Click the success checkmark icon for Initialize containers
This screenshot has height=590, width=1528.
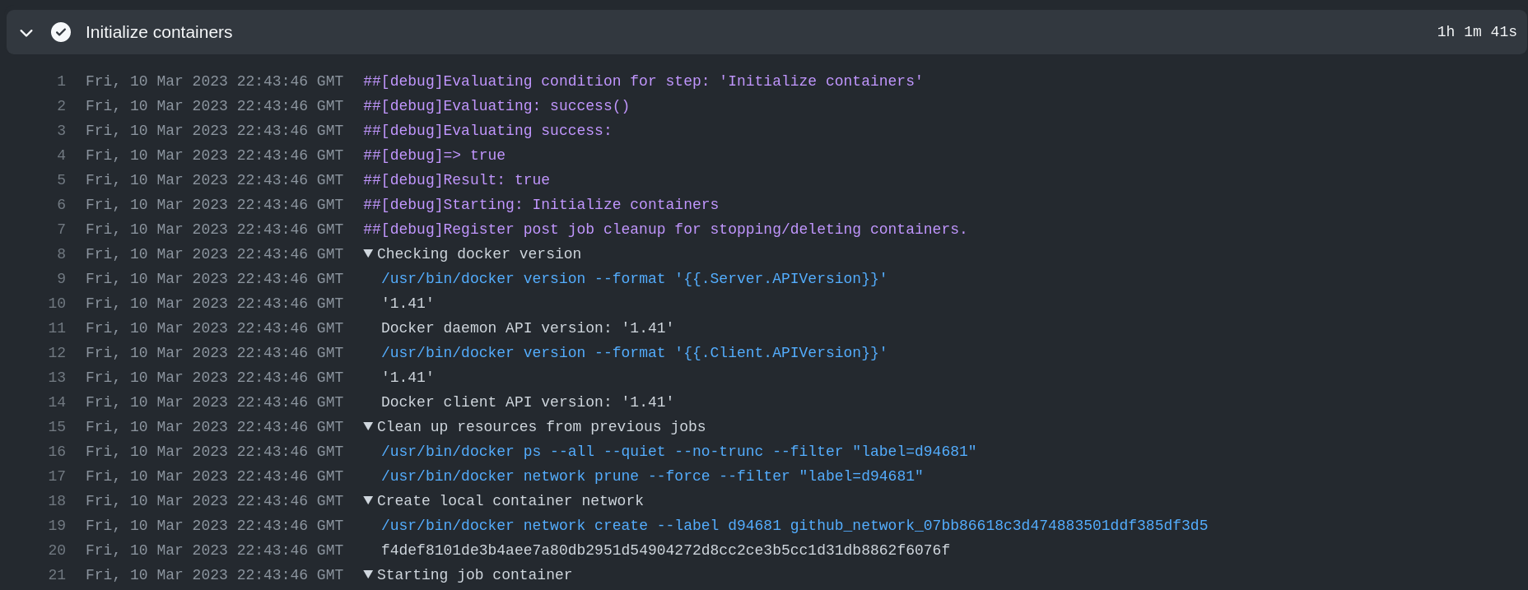[61, 32]
